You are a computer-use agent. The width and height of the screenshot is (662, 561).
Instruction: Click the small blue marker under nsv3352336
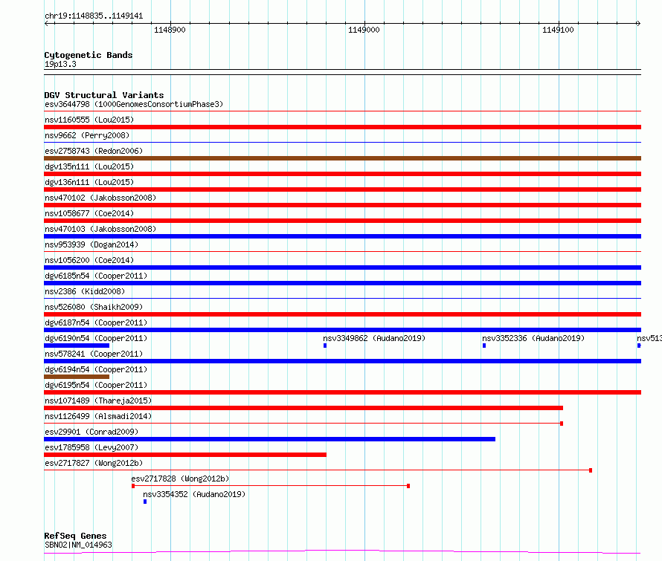pos(484,346)
